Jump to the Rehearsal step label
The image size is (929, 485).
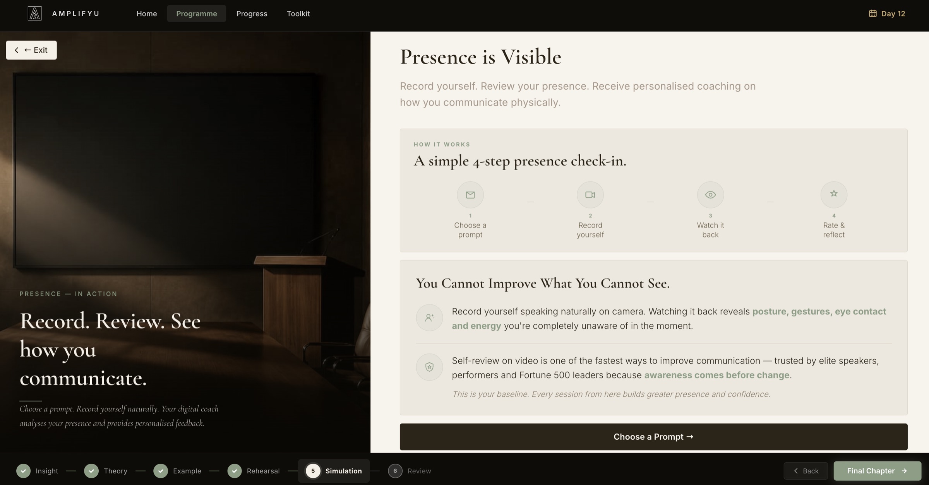click(263, 471)
